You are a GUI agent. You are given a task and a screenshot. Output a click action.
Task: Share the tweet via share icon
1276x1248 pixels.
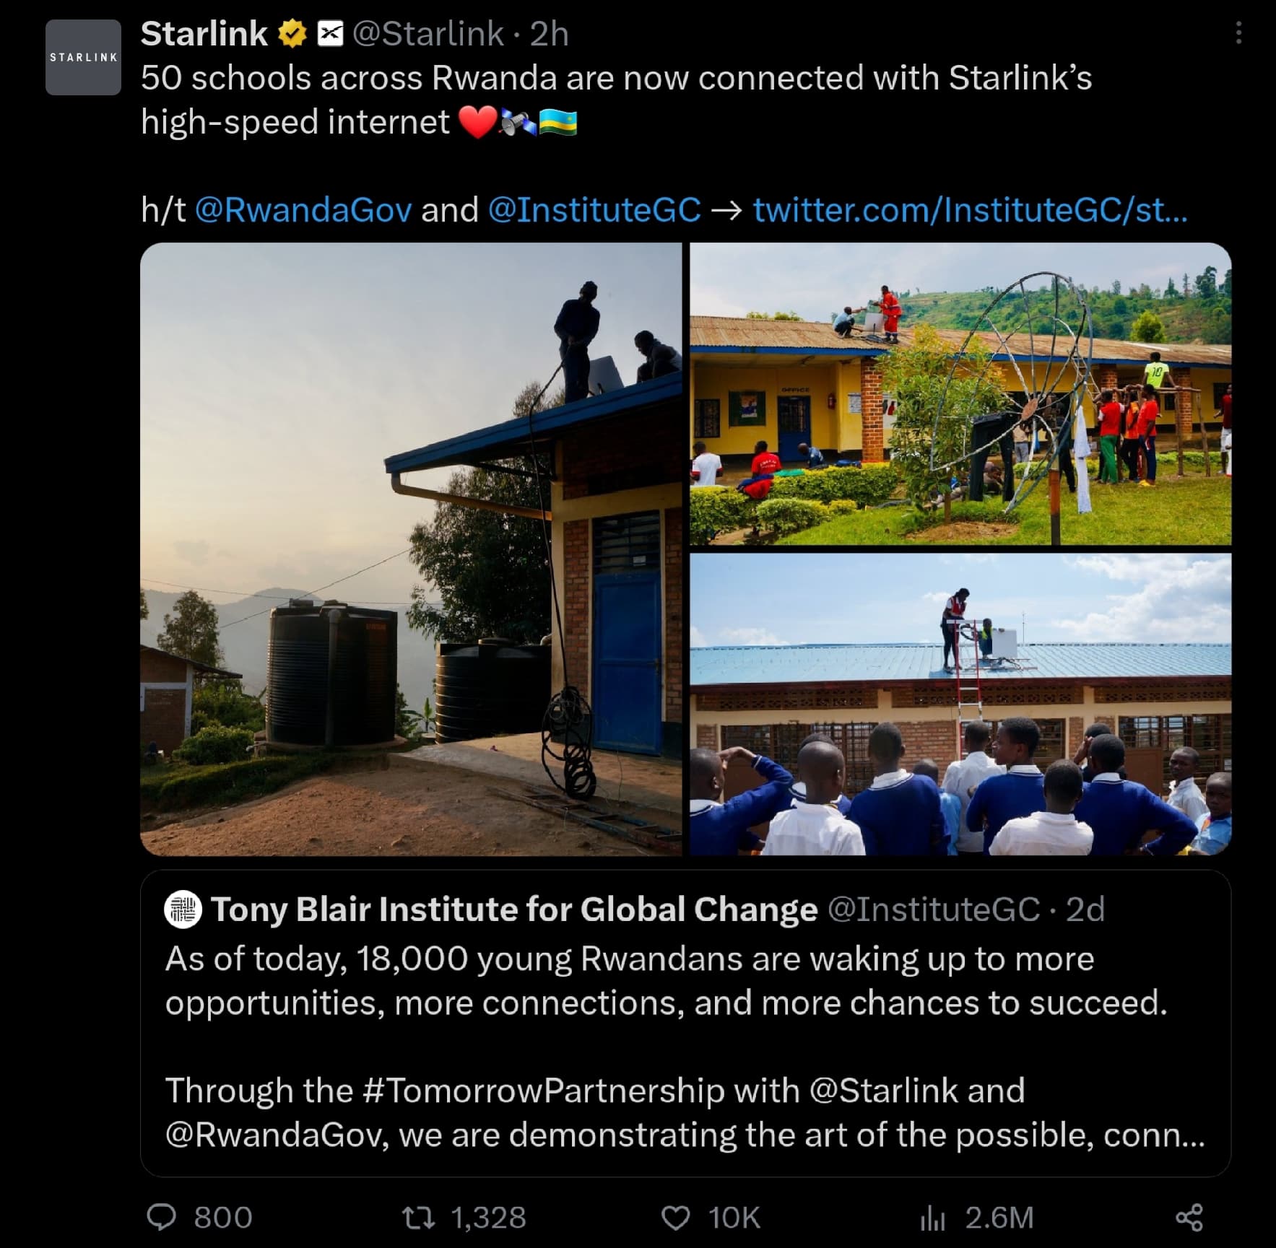click(1189, 1218)
